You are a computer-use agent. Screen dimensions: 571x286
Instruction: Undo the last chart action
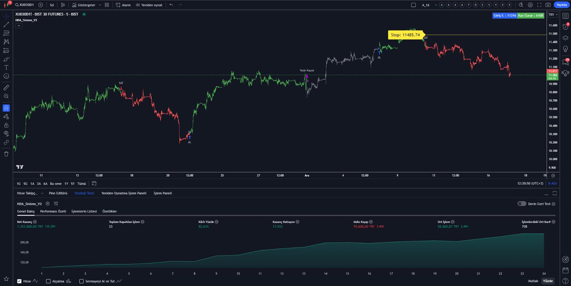tap(171, 5)
